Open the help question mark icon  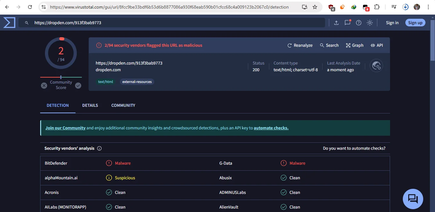pos(359,23)
